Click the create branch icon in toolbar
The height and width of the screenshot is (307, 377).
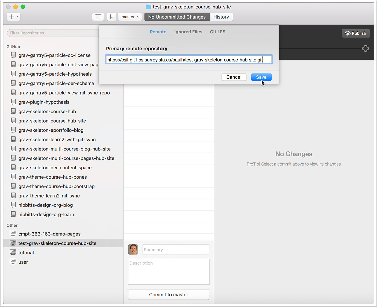pyautogui.click(x=111, y=17)
